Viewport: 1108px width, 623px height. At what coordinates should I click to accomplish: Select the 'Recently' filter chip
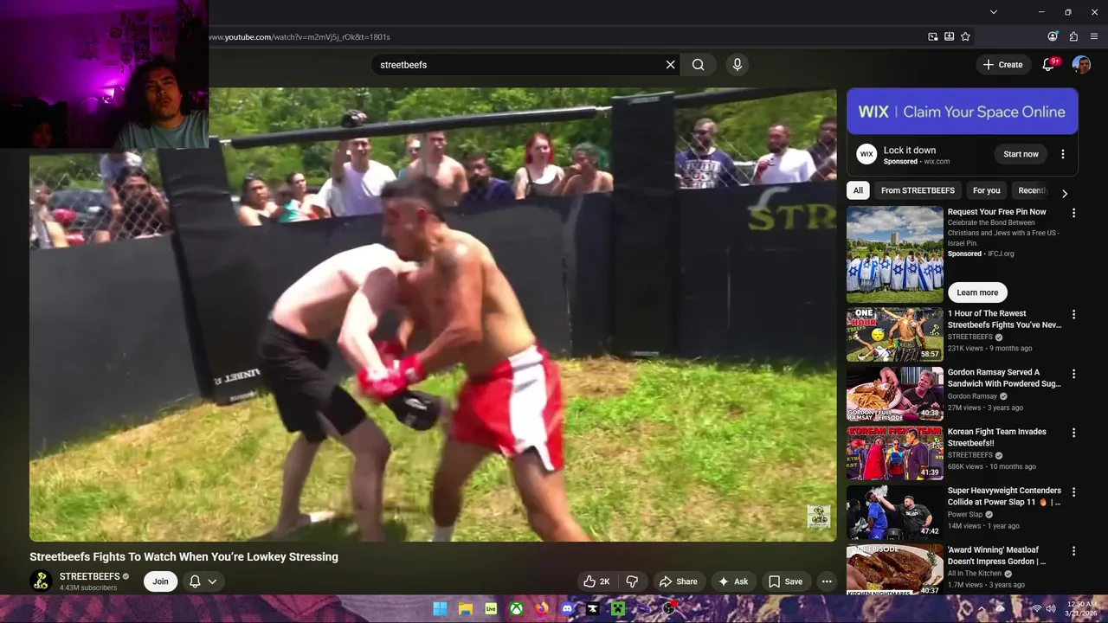click(1031, 190)
